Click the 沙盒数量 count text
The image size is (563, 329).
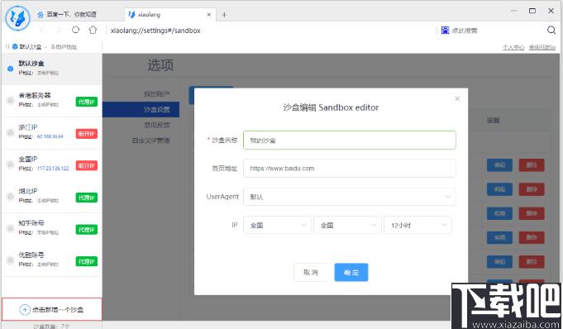click(52, 327)
